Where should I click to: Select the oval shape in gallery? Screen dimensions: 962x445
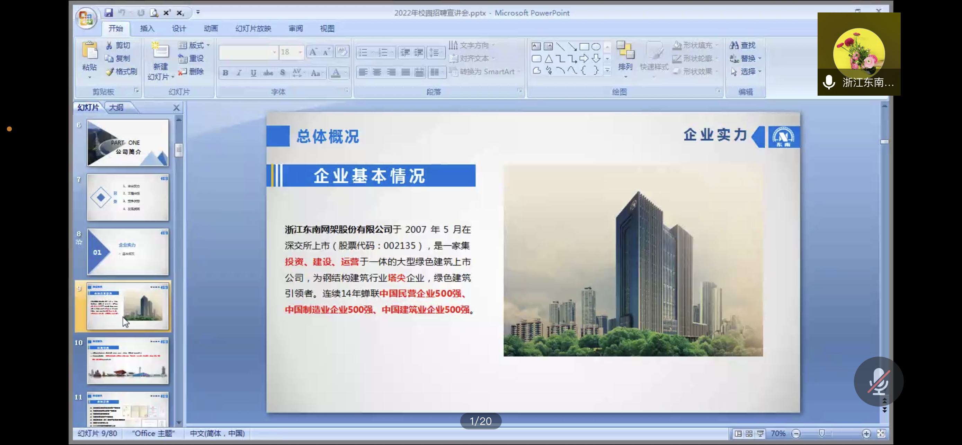point(596,46)
